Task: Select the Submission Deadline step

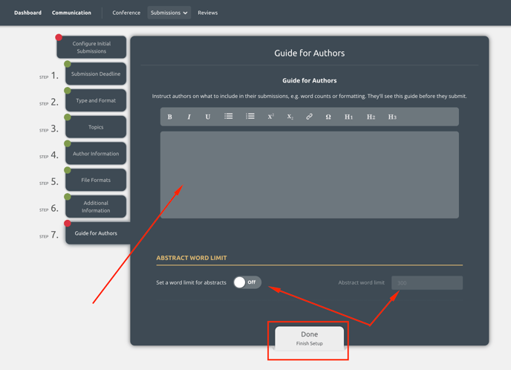Action: [96, 74]
